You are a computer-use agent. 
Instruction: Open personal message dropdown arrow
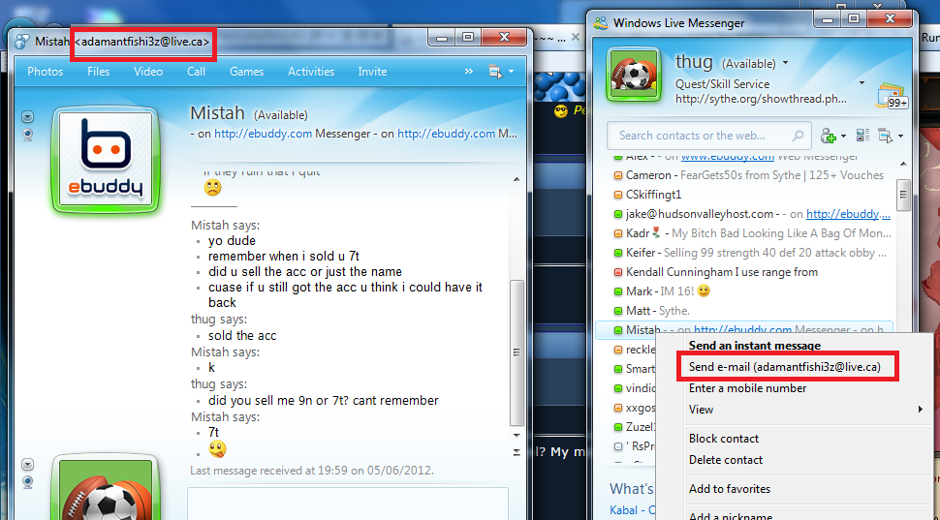click(862, 83)
